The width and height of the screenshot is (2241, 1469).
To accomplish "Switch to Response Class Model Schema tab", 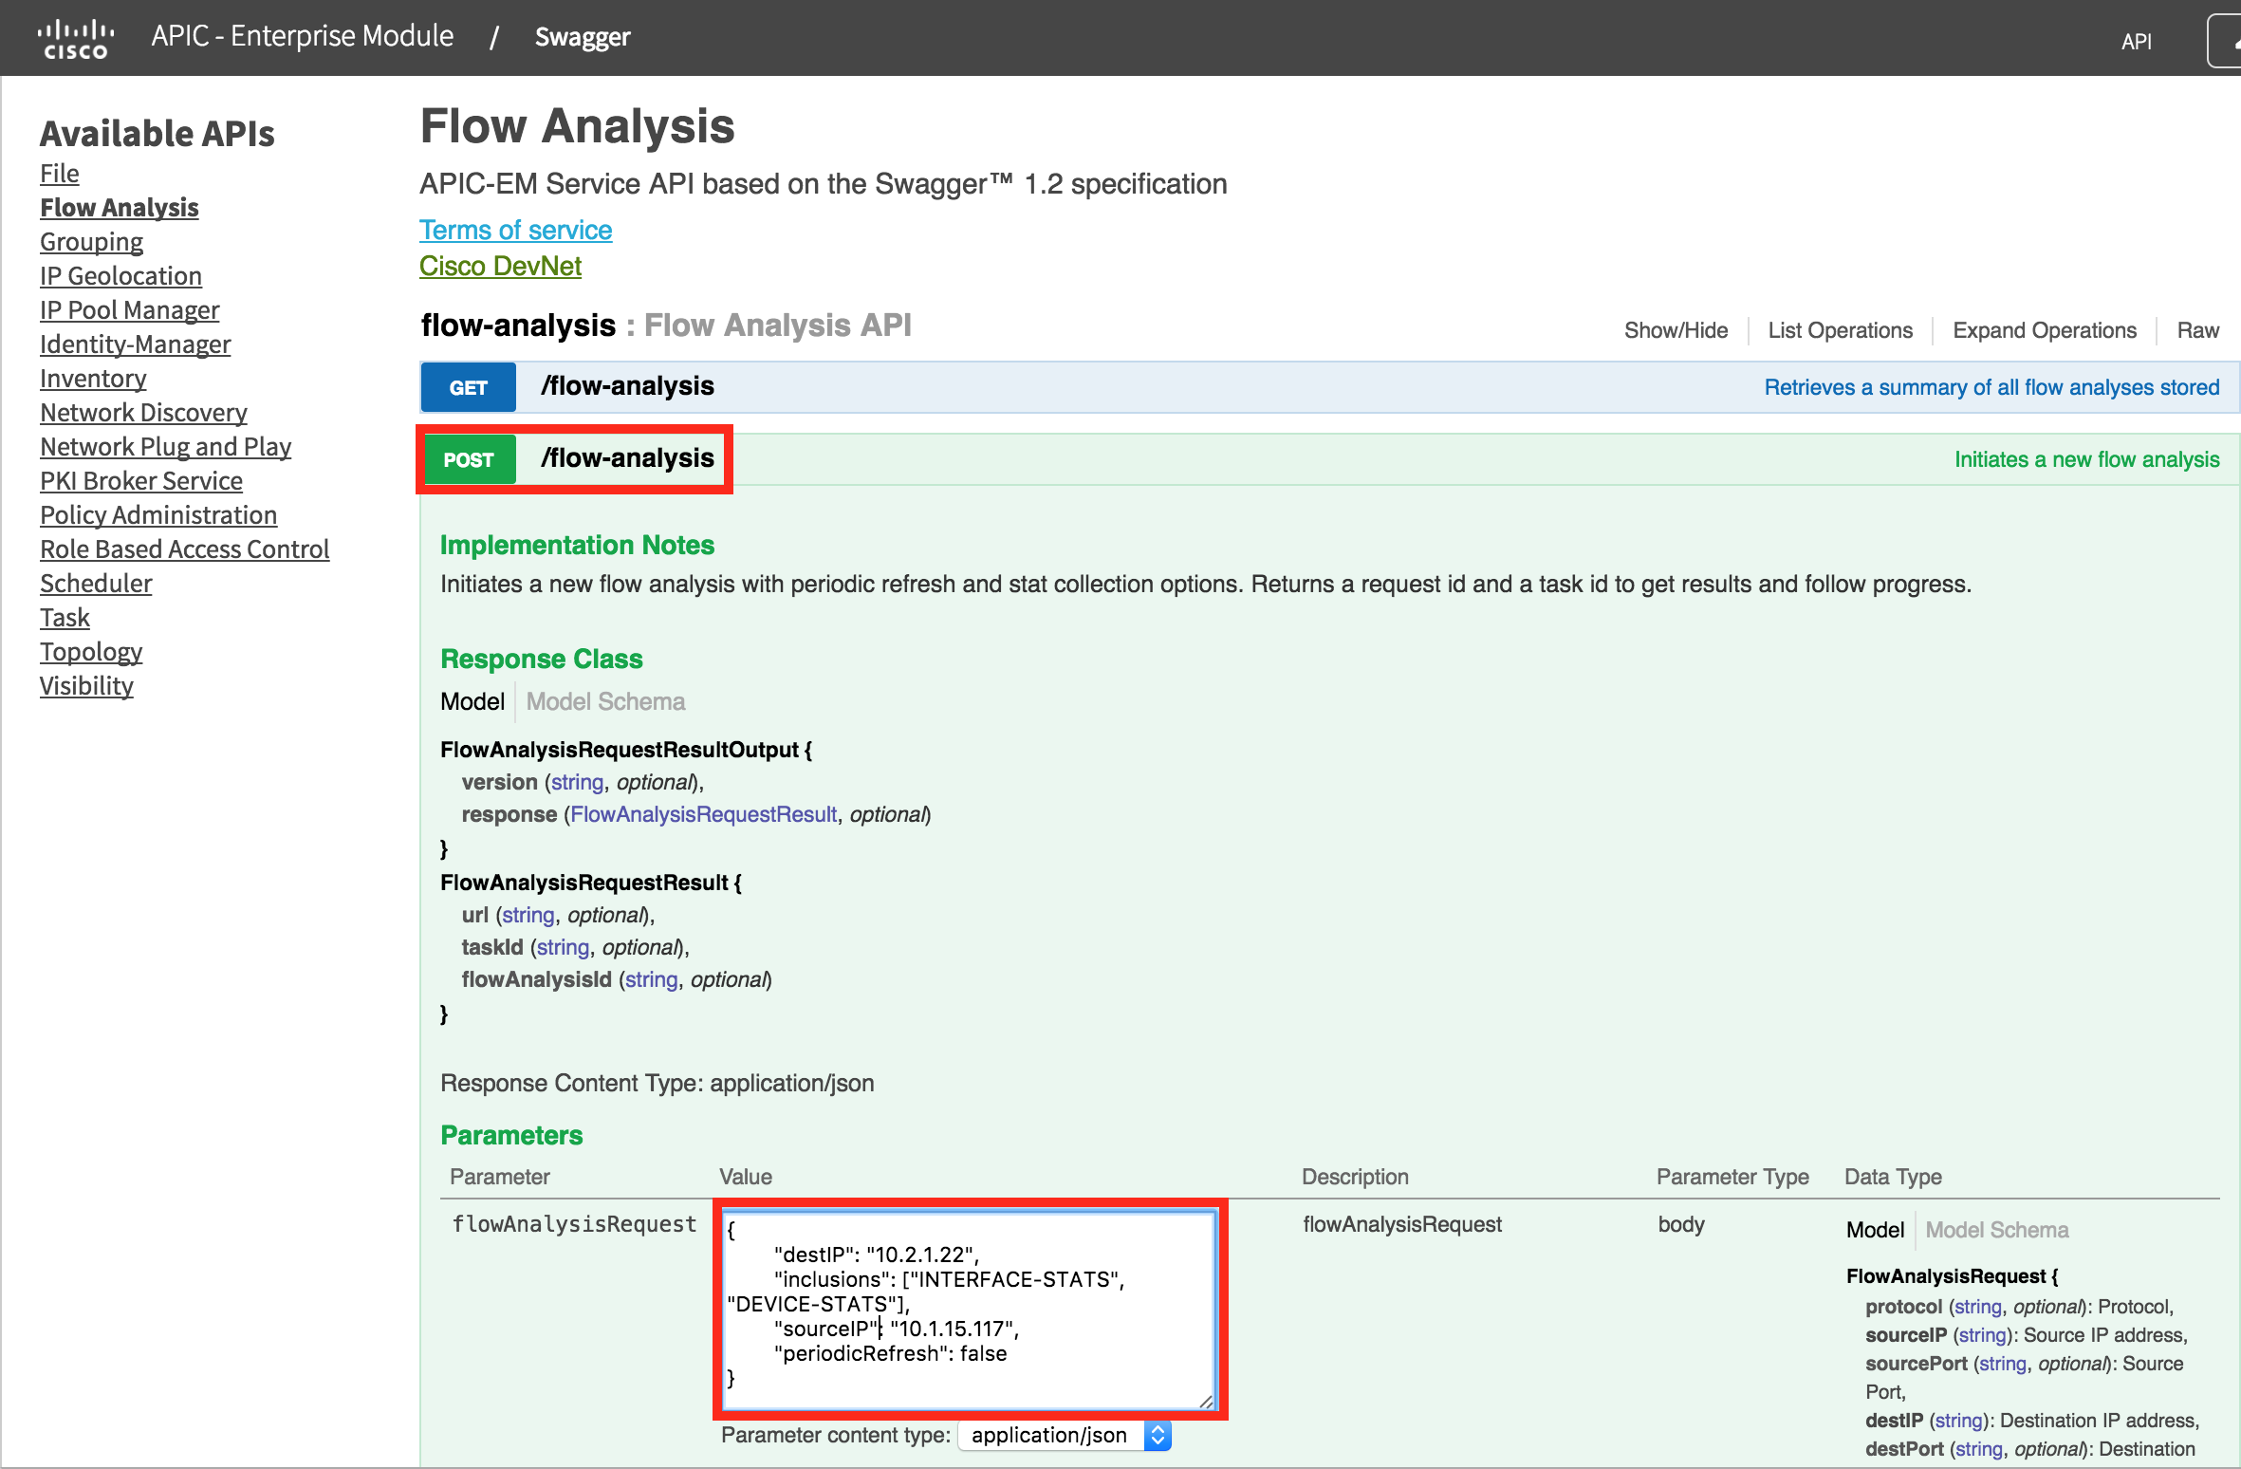I will coord(605,701).
